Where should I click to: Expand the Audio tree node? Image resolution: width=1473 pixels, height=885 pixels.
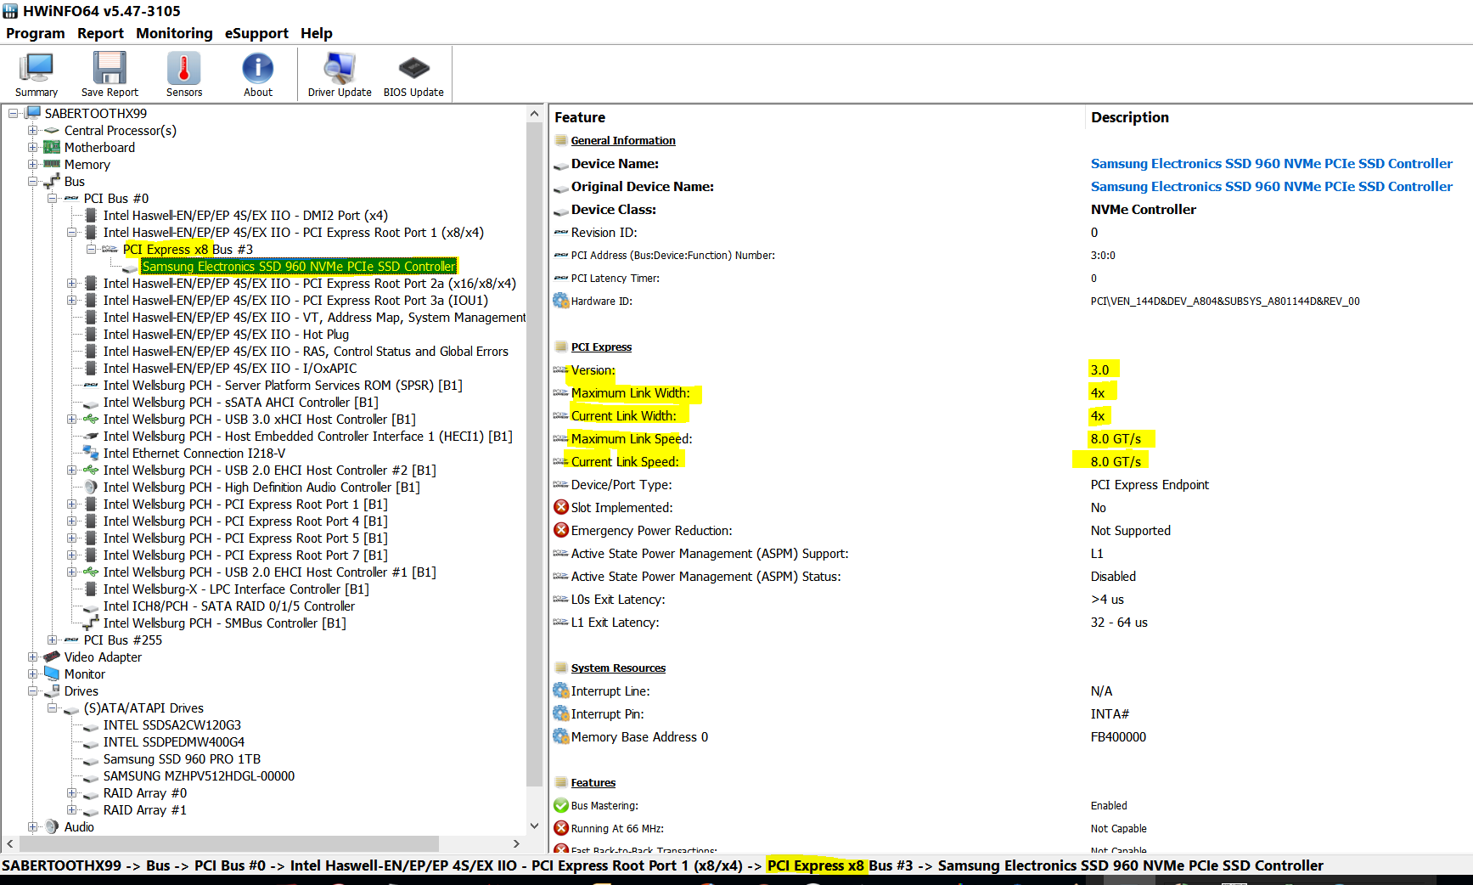32,826
